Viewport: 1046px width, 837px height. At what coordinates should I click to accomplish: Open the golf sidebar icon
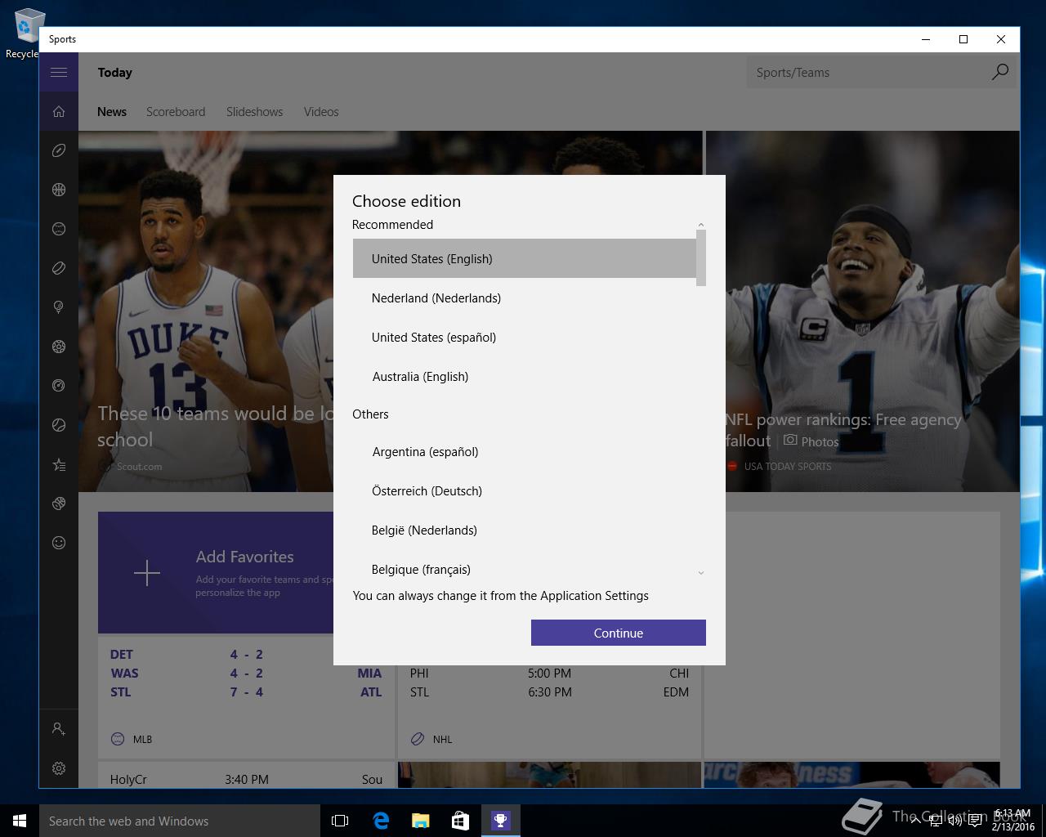click(x=59, y=307)
